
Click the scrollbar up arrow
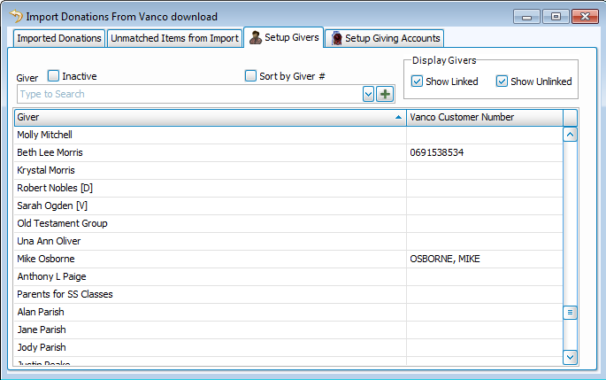(x=570, y=135)
